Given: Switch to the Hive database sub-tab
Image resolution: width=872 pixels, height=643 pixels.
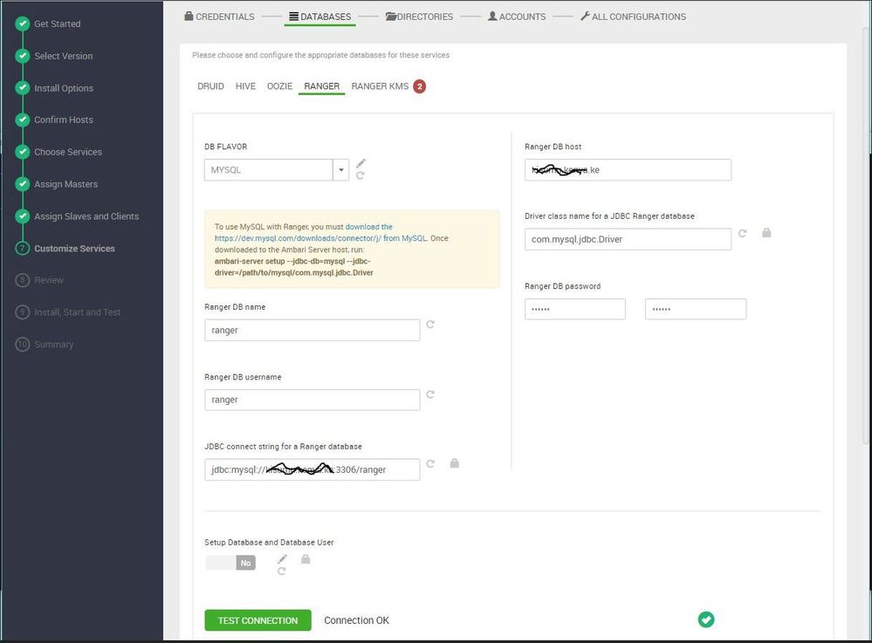Looking at the screenshot, I should coord(245,86).
